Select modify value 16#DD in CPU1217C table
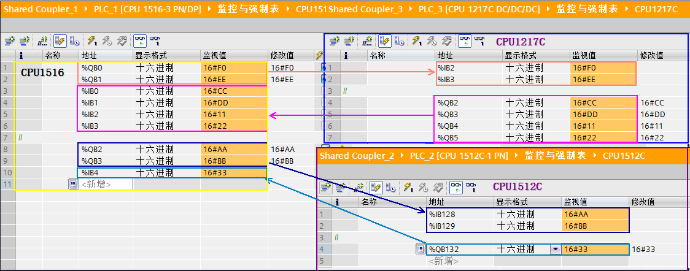 [x=662, y=114]
